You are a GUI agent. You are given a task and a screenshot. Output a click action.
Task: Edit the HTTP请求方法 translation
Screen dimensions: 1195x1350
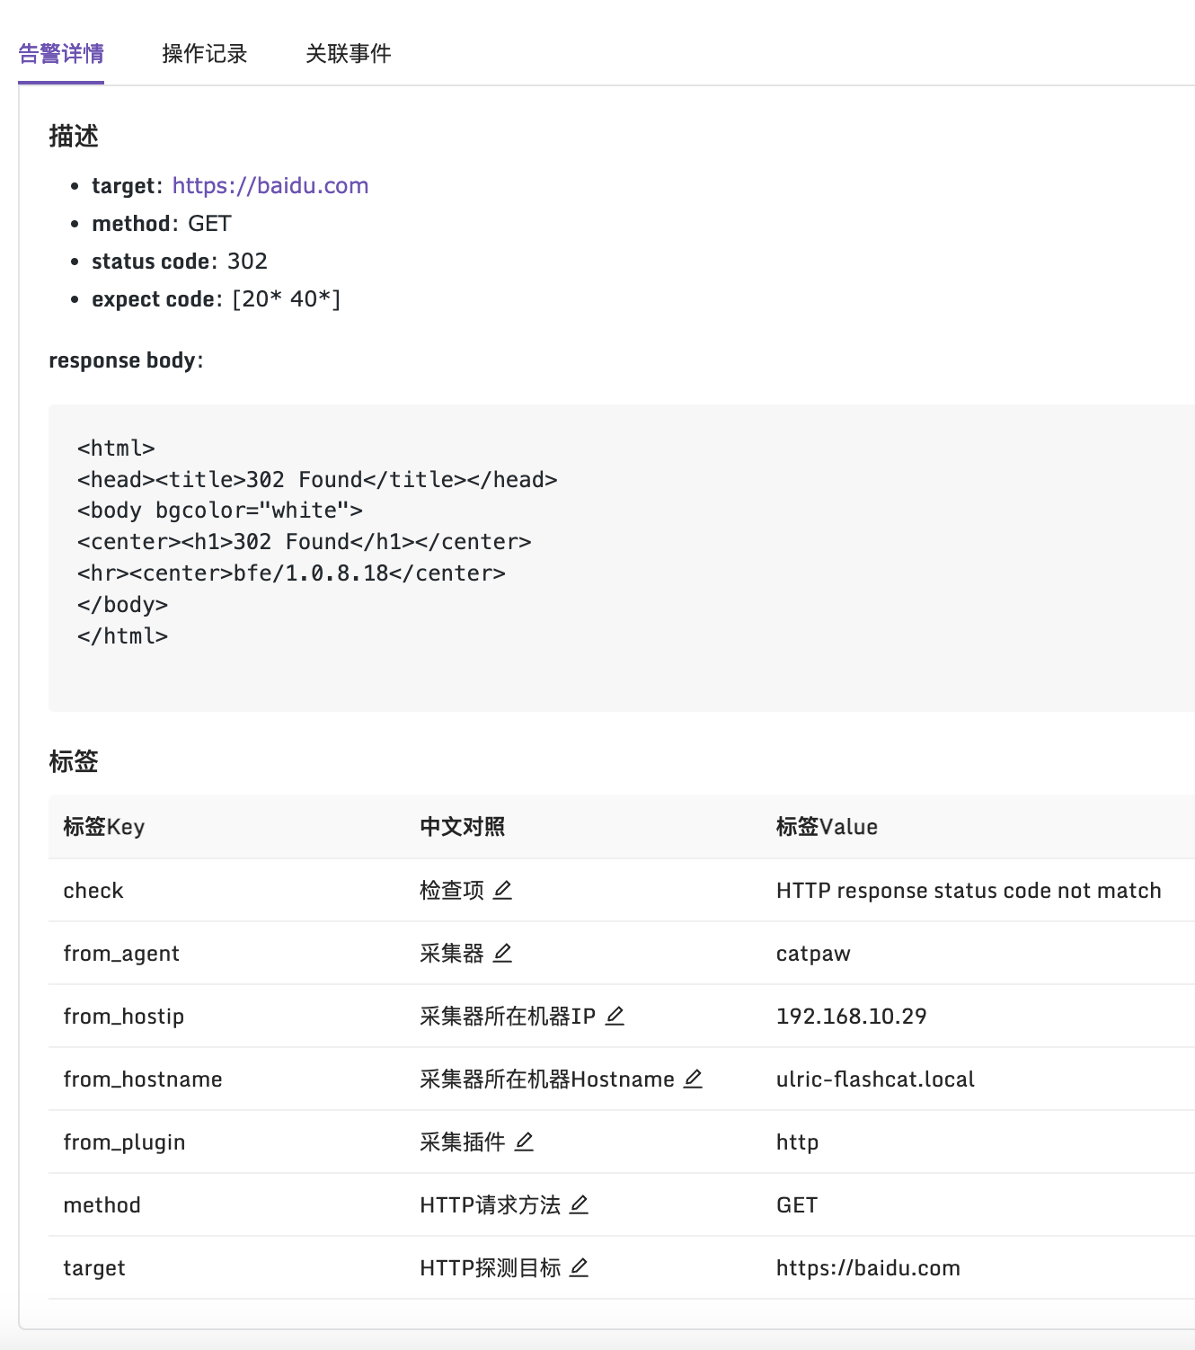coord(580,1205)
